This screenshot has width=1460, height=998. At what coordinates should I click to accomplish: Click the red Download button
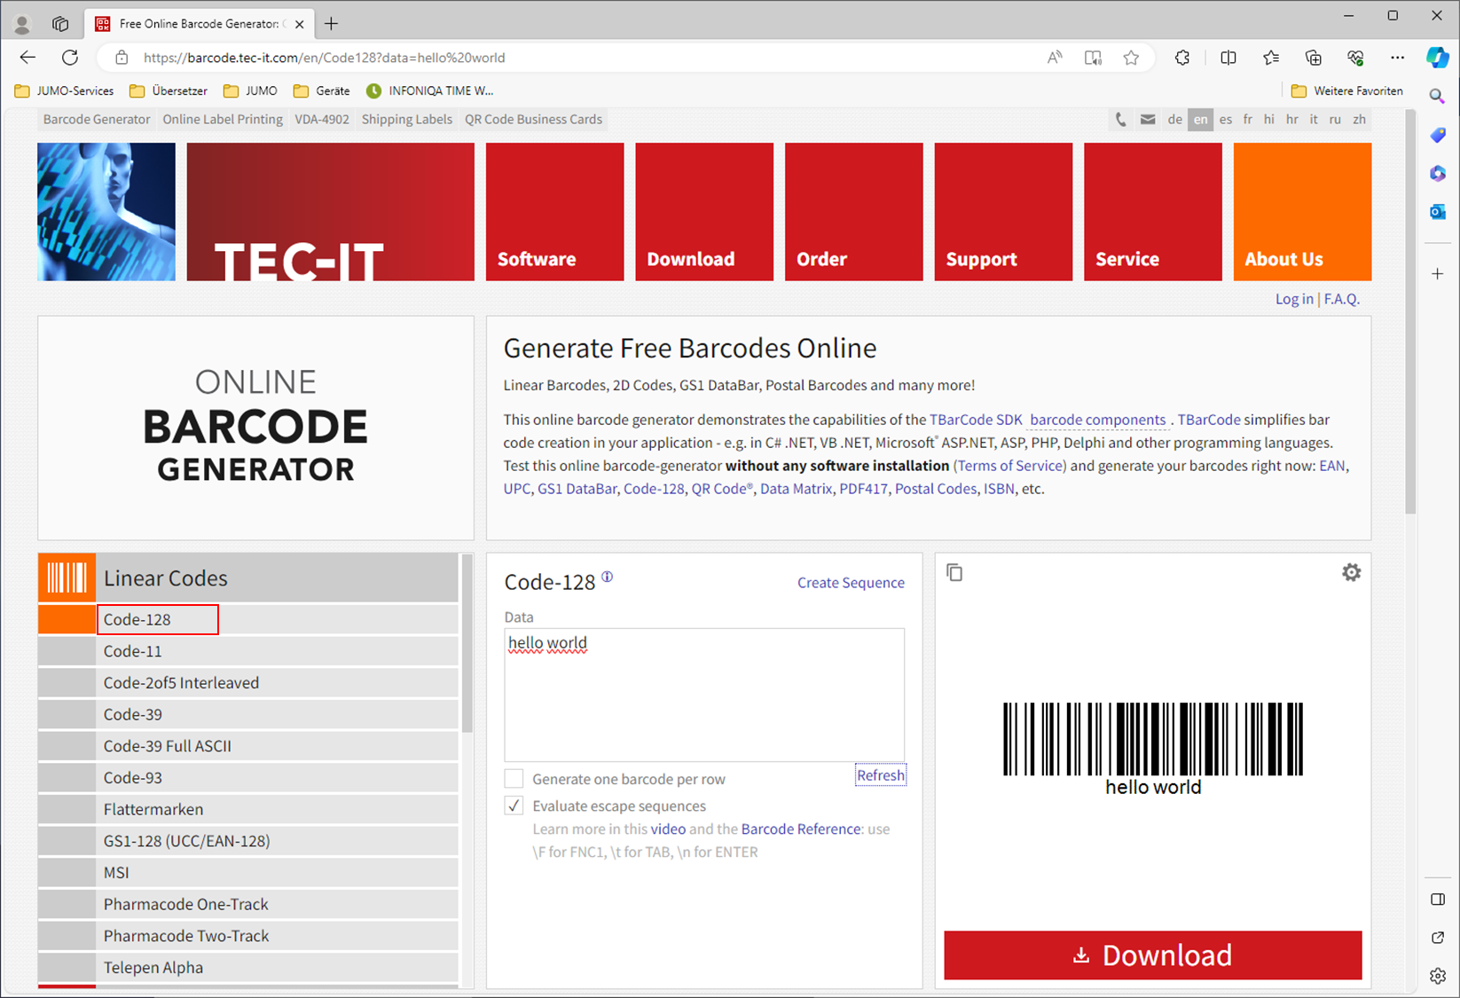coord(1152,955)
